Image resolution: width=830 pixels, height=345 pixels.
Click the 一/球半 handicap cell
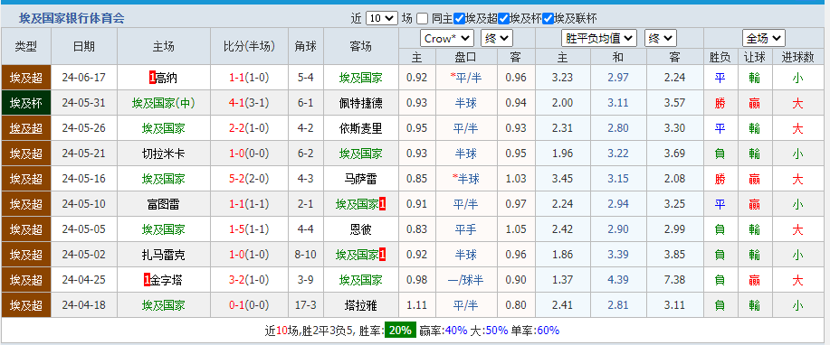(x=466, y=280)
